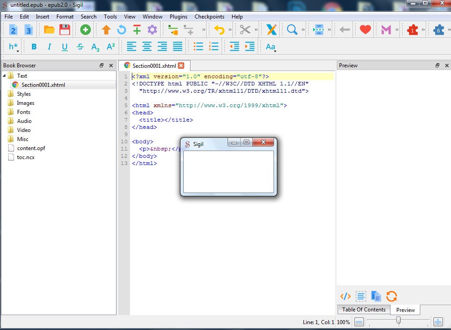Screen dimensions: 451x330
Task: Toggle Underline formatting
Action: tap(65, 47)
